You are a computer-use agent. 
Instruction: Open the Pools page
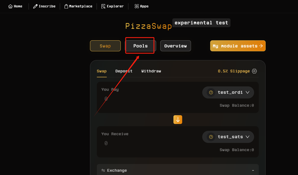[140, 46]
